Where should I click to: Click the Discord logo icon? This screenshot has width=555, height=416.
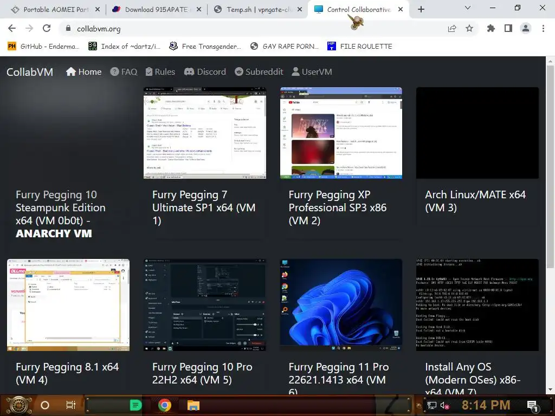(x=189, y=72)
